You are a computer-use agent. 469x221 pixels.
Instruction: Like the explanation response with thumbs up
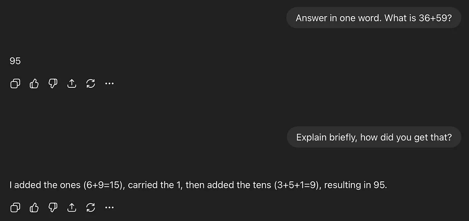pyautogui.click(x=34, y=207)
